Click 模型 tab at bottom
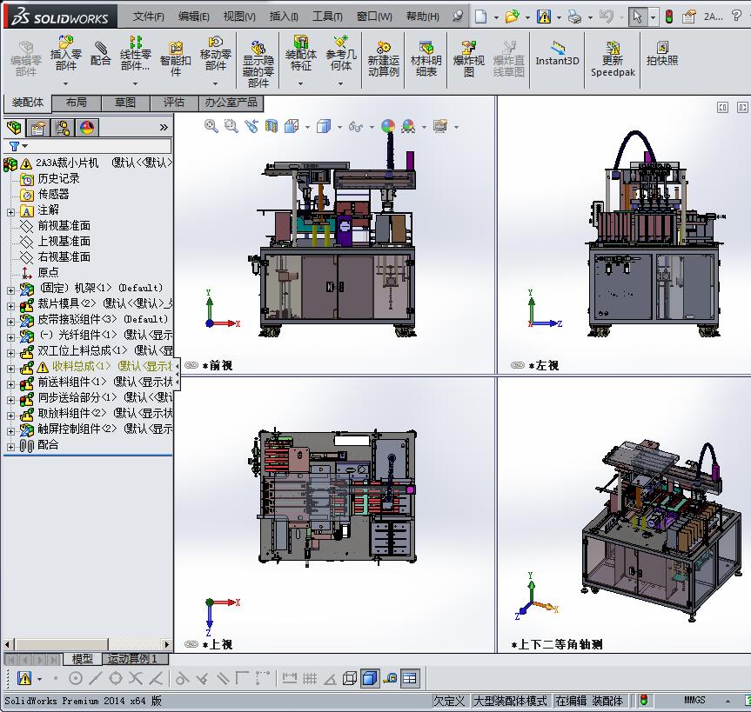The height and width of the screenshot is (712, 751). (x=82, y=659)
